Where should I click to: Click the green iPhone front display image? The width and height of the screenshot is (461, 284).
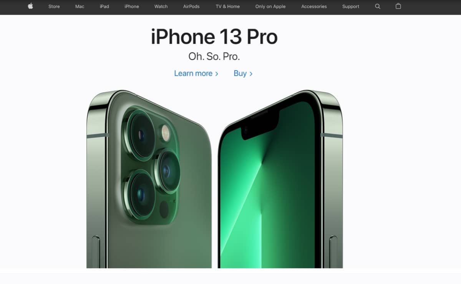point(280,179)
